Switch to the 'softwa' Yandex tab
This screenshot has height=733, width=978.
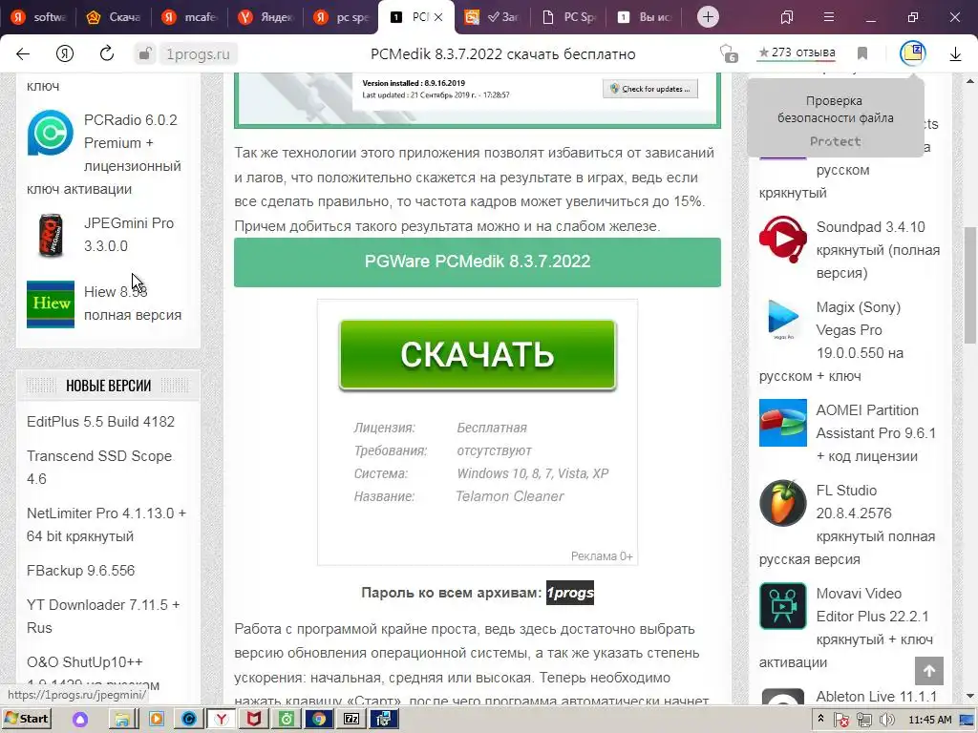point(38,17)
